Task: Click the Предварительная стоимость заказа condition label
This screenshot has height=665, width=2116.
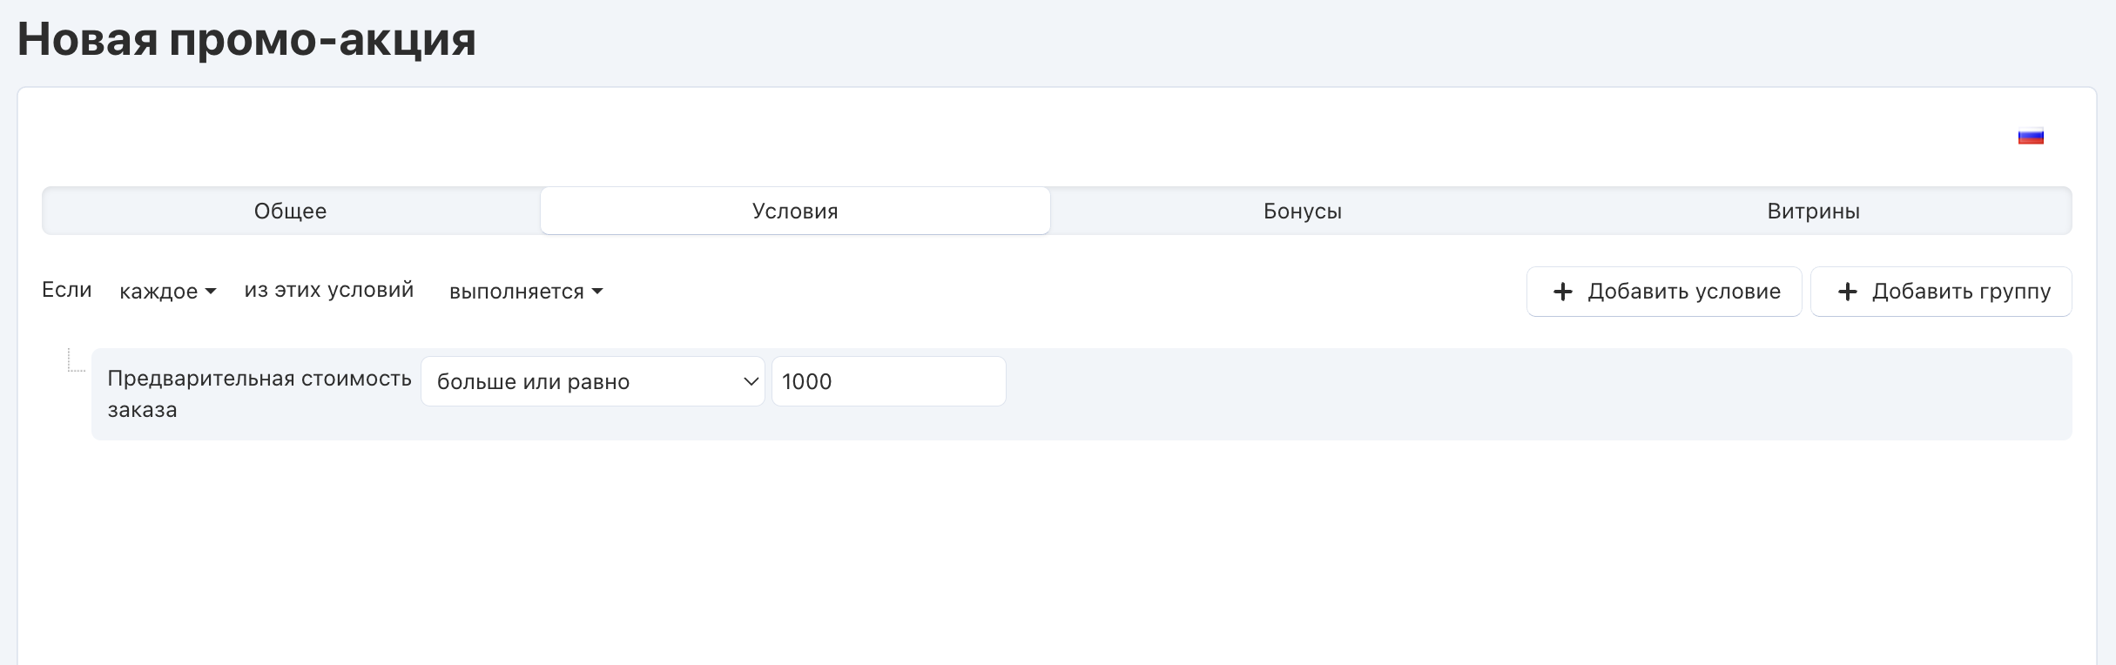Action: [259, 394]
